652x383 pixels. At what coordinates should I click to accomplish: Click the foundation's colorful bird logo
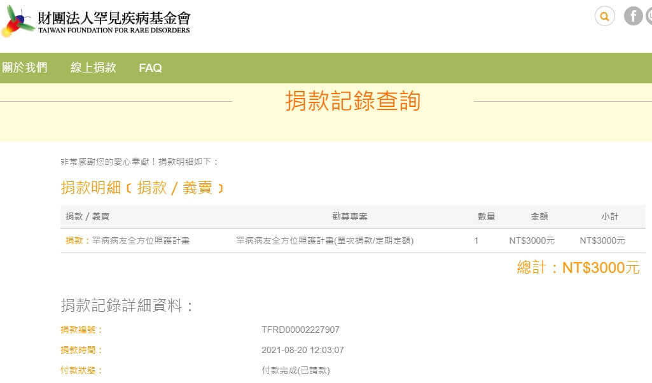(x=18, y=22)
